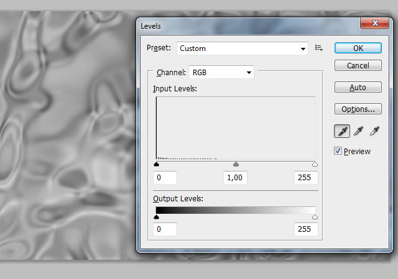Image resolution: width=398 pixels, height=279 pixels.
Task: Click the midtone gamma field 1,00
Action: [x=235, y=178]
